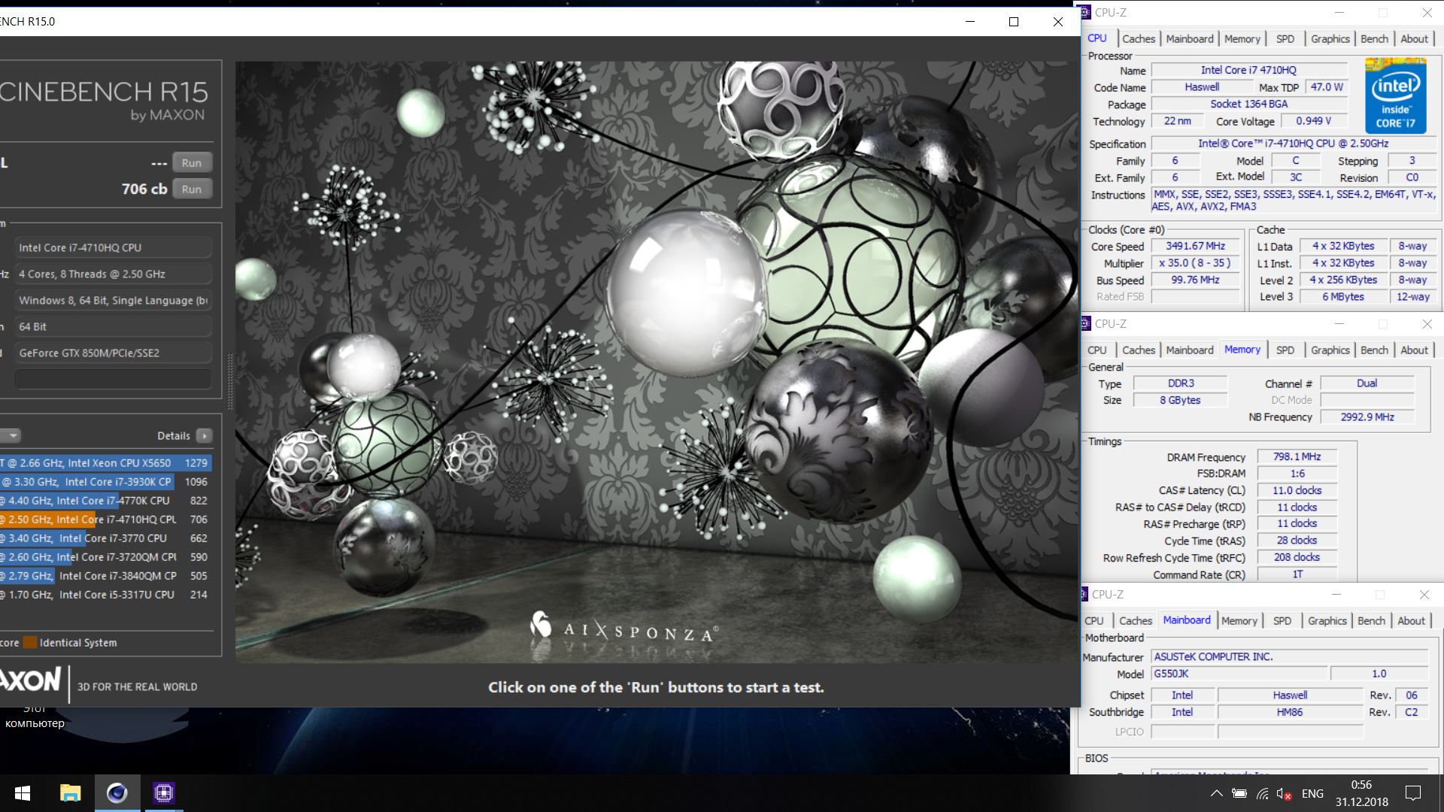Image resolution: width=1444 pixels, height=812 pixels.
Task: Click the Windows 8, 64 Bit OS field
Action: point(113,301)
